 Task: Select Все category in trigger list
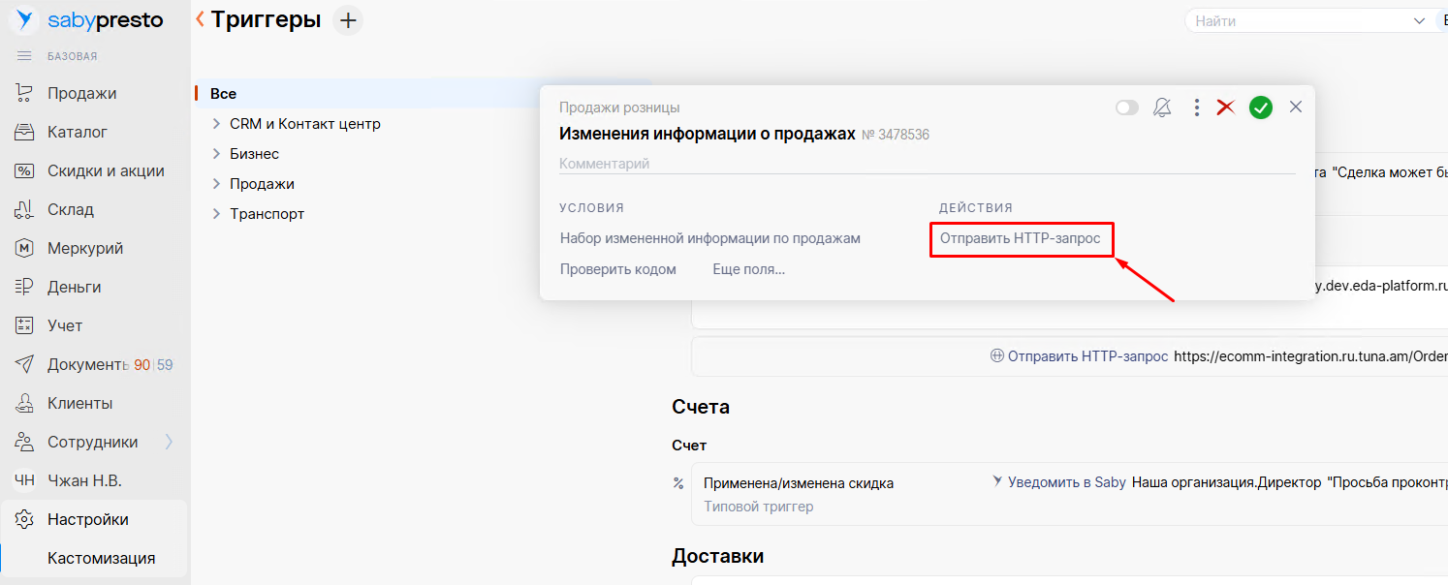[x=223, y=94]
